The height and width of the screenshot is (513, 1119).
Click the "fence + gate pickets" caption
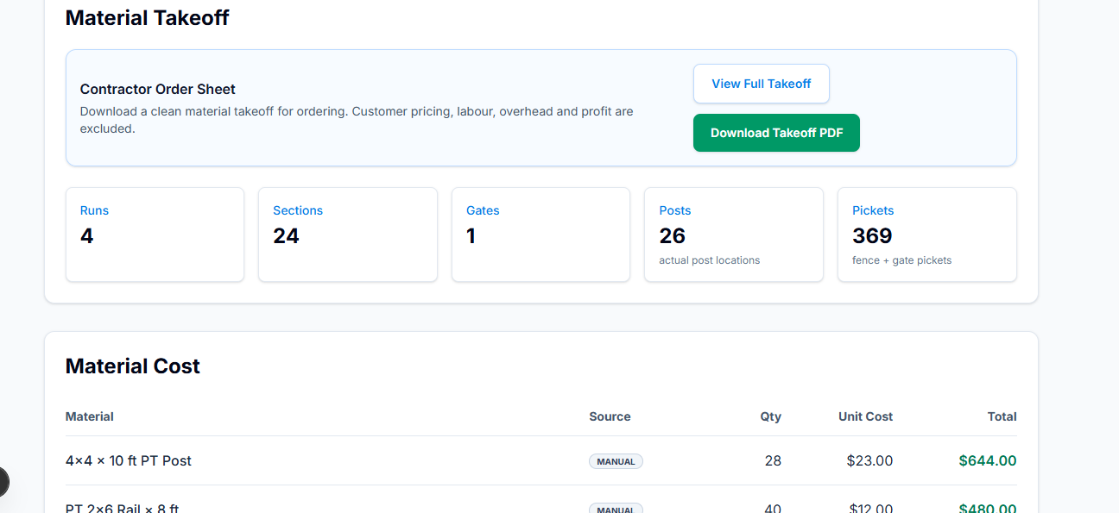pos(902,260)
